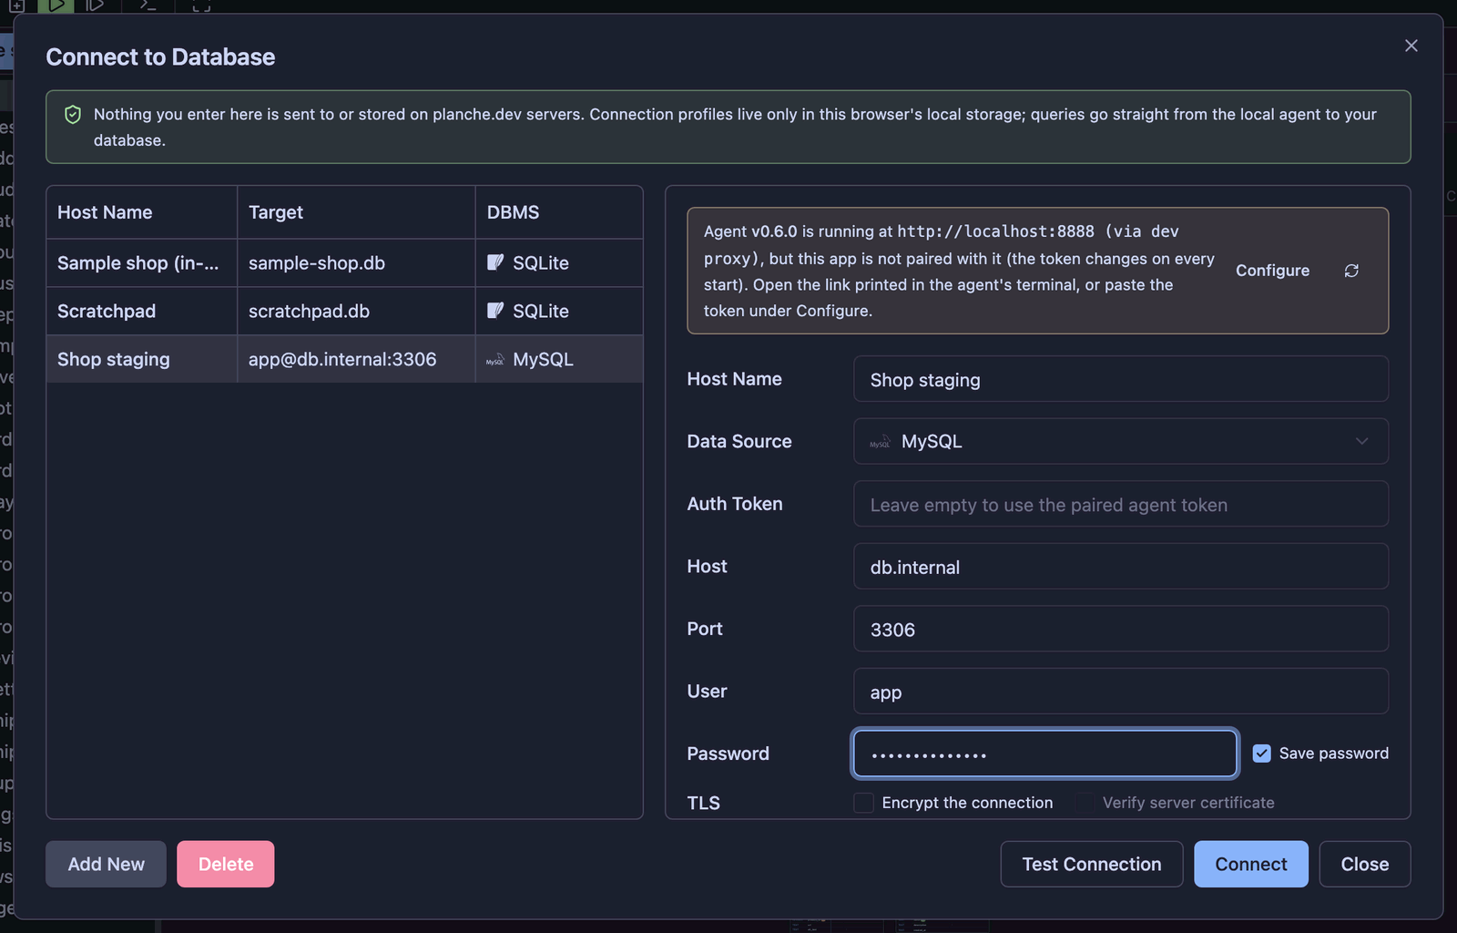Select the Scratchpad connection row
This screenshot has height=933, width=1457.
click(344, 312)
